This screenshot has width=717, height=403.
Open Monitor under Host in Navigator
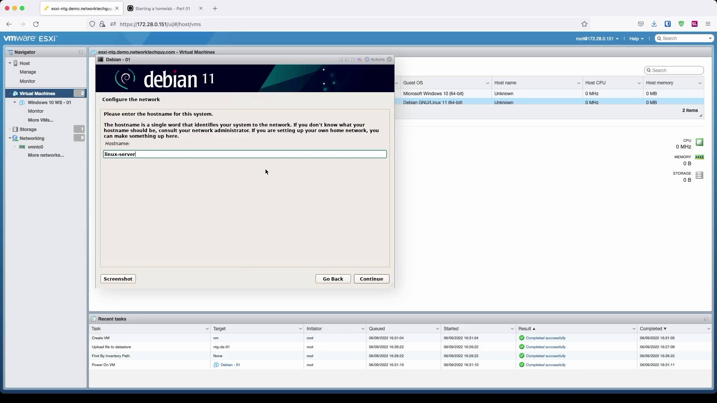[x=28, y=81]
